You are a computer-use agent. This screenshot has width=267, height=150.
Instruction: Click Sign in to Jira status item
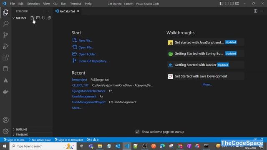(14, 140)
